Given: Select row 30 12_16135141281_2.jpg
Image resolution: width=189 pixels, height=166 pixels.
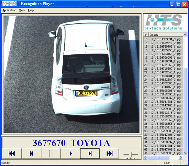Looking at the screenshot, I should [x=163, y=102].
